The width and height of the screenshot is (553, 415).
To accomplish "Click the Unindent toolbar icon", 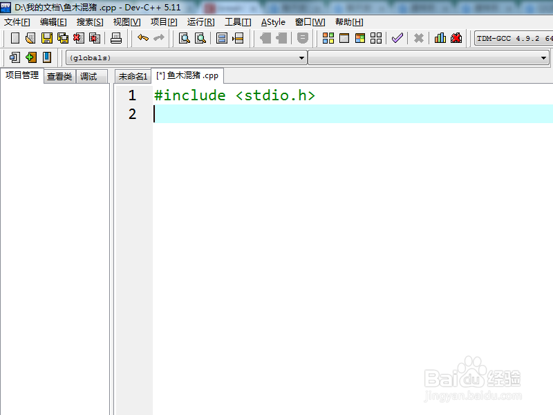I will (281, 38).
